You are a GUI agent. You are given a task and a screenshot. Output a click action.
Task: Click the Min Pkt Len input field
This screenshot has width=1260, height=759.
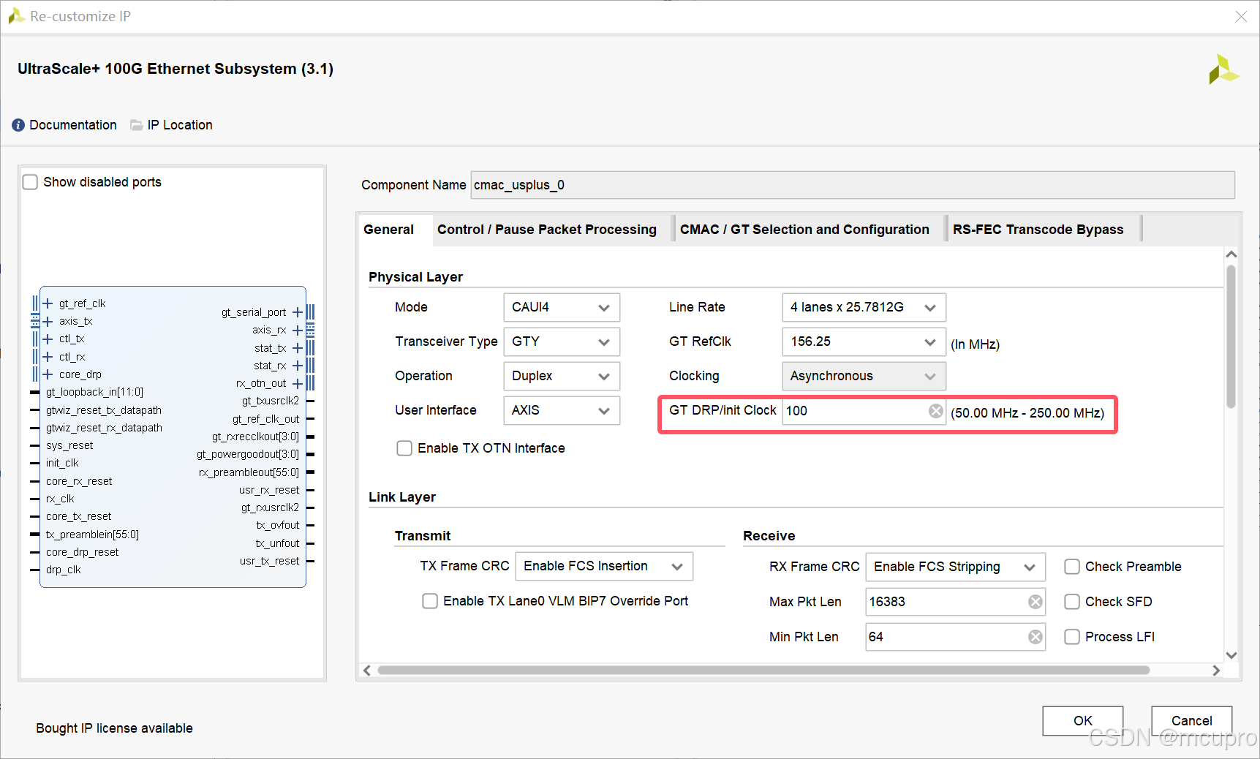click(955, 637)
